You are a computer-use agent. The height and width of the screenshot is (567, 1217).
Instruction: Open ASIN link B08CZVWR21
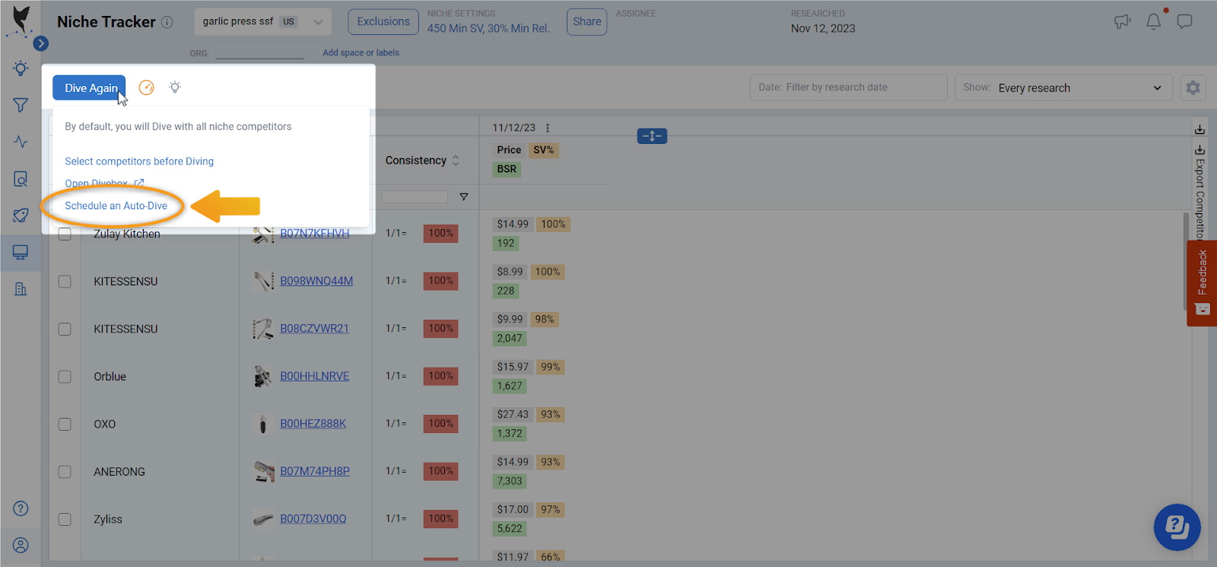pyautogui.click(x=314, y=329)
